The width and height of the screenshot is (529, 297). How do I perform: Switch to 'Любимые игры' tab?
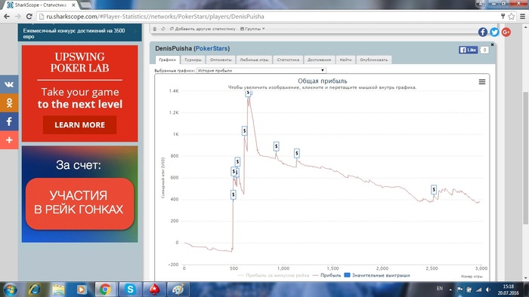click(x=254, y=60)
